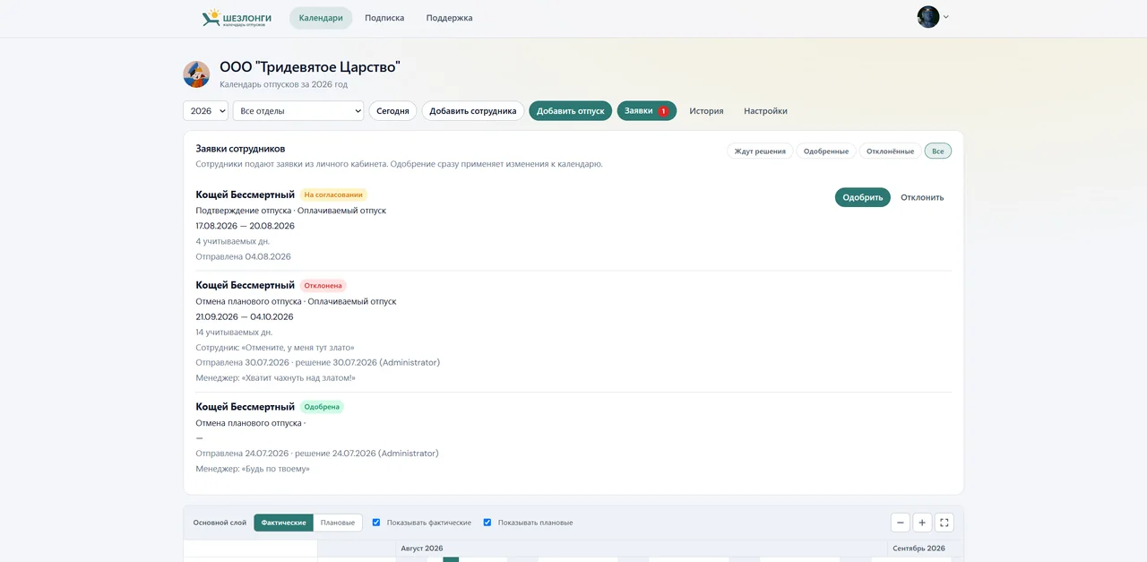Approve the request with Одобрить
The width and height of the screenshot is (1147, 562).
pos(863,197)
